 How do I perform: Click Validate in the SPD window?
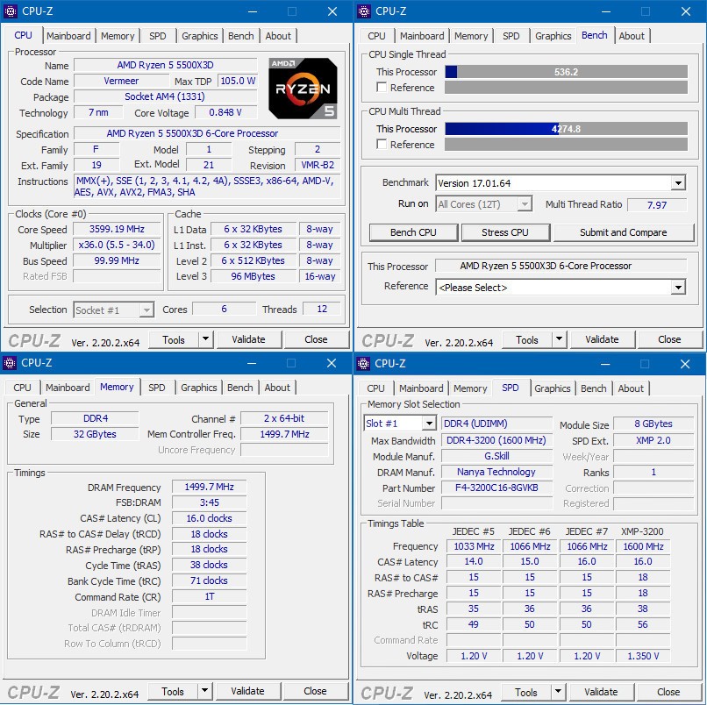click(602, 692)
